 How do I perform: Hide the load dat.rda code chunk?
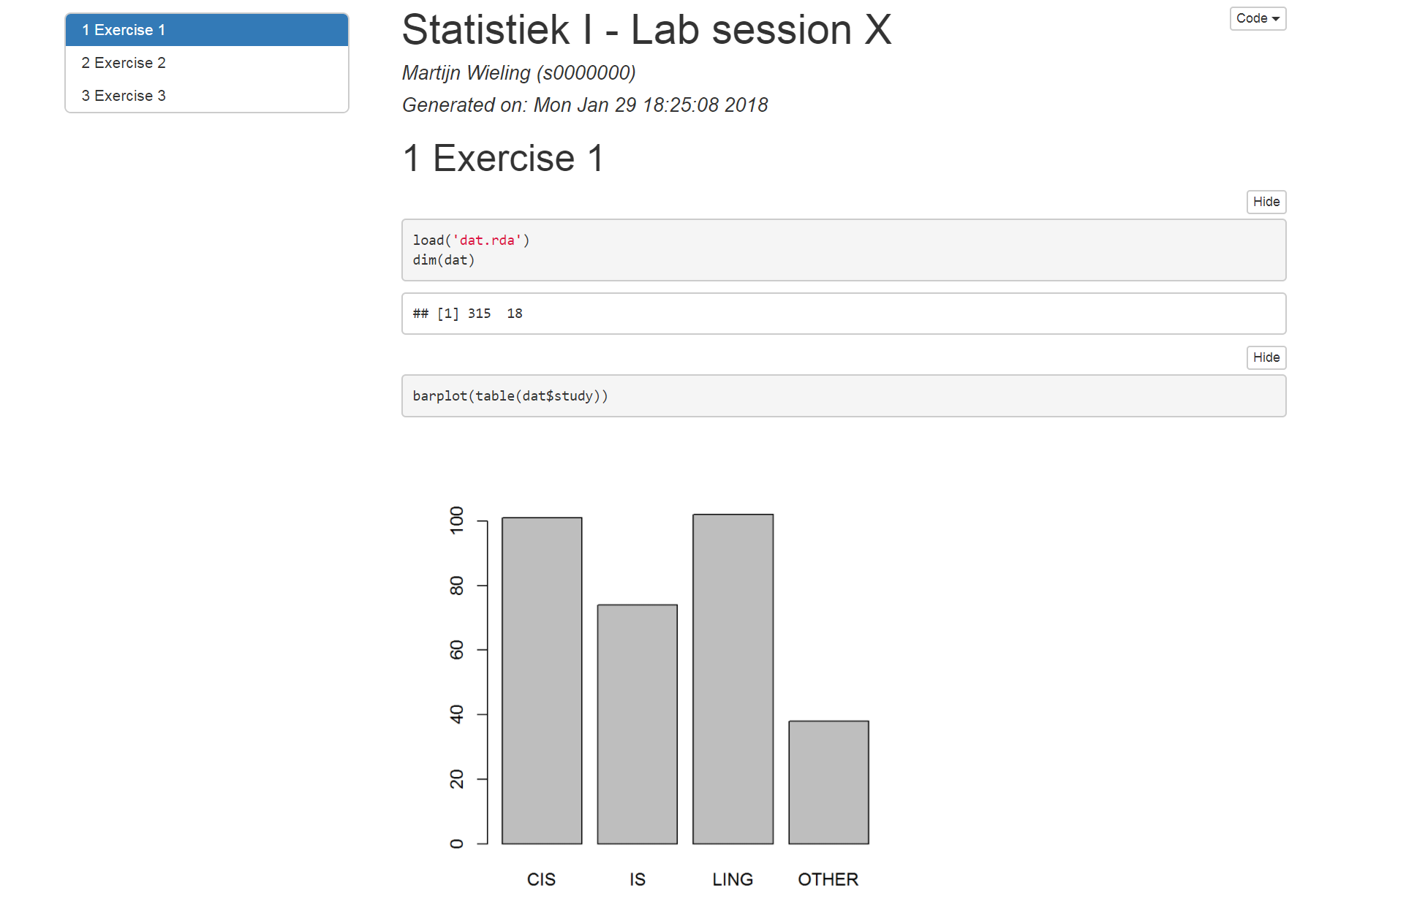pyautogui.click(x=1266, y=202)
